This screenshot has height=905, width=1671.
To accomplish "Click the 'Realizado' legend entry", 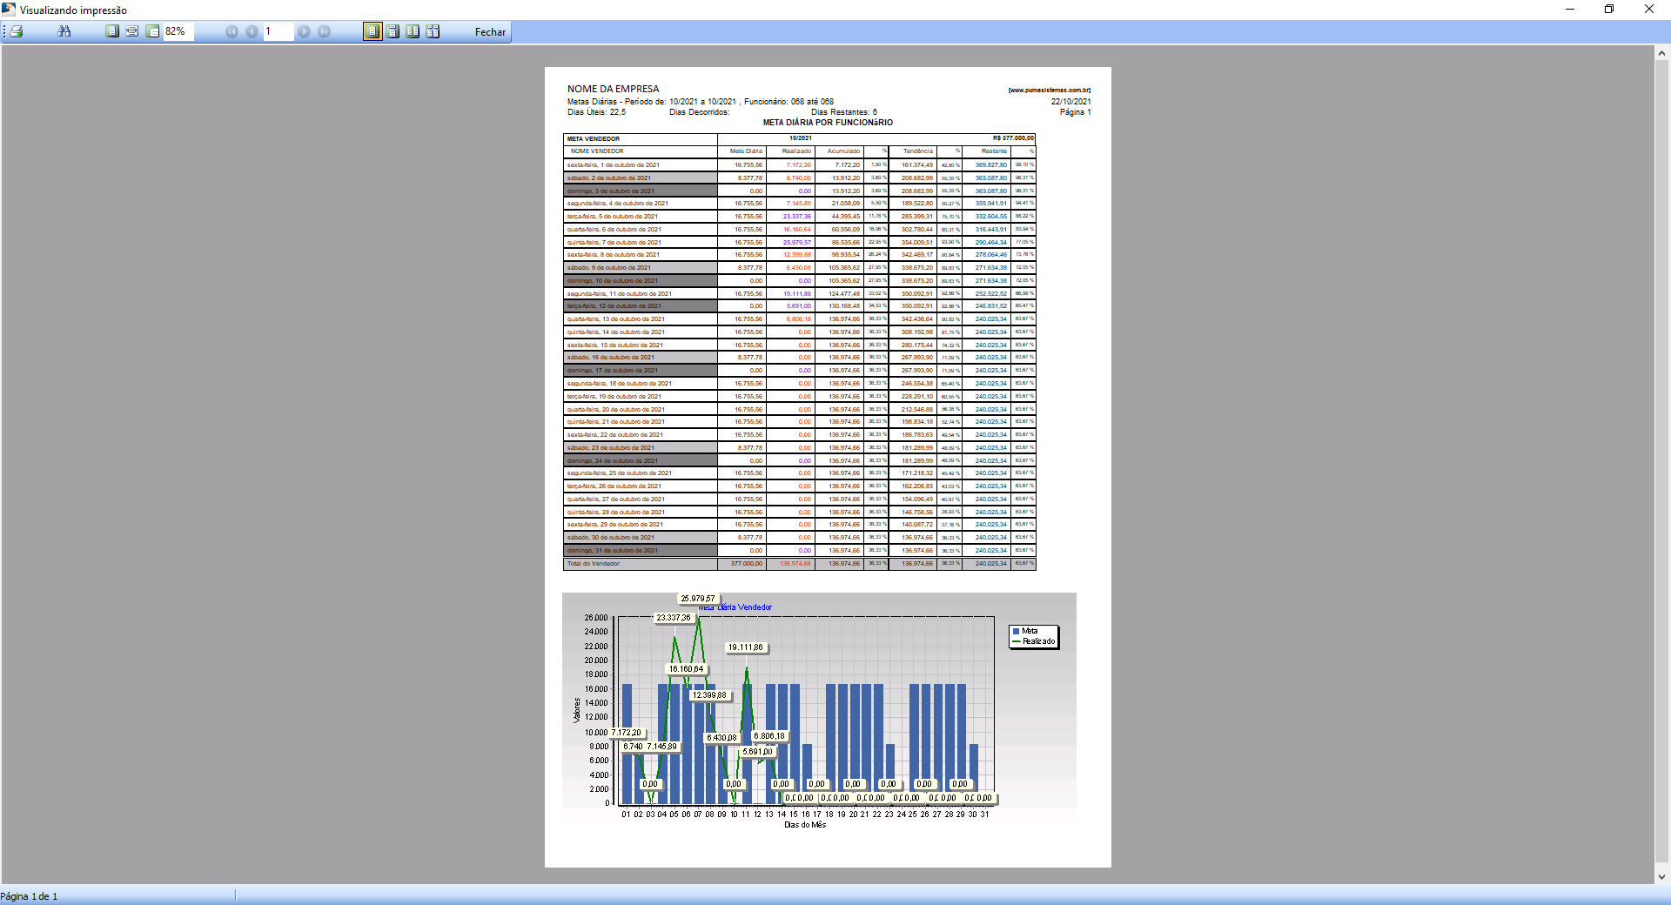I will [x=1033, y=641].
